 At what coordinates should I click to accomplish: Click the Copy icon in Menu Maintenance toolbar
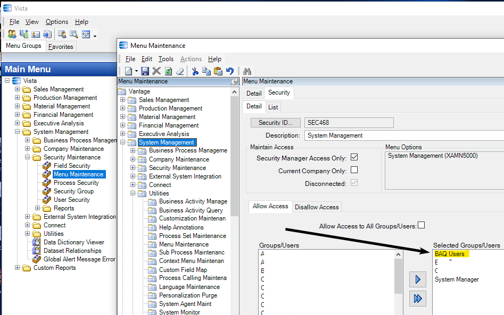coord(206,71)
